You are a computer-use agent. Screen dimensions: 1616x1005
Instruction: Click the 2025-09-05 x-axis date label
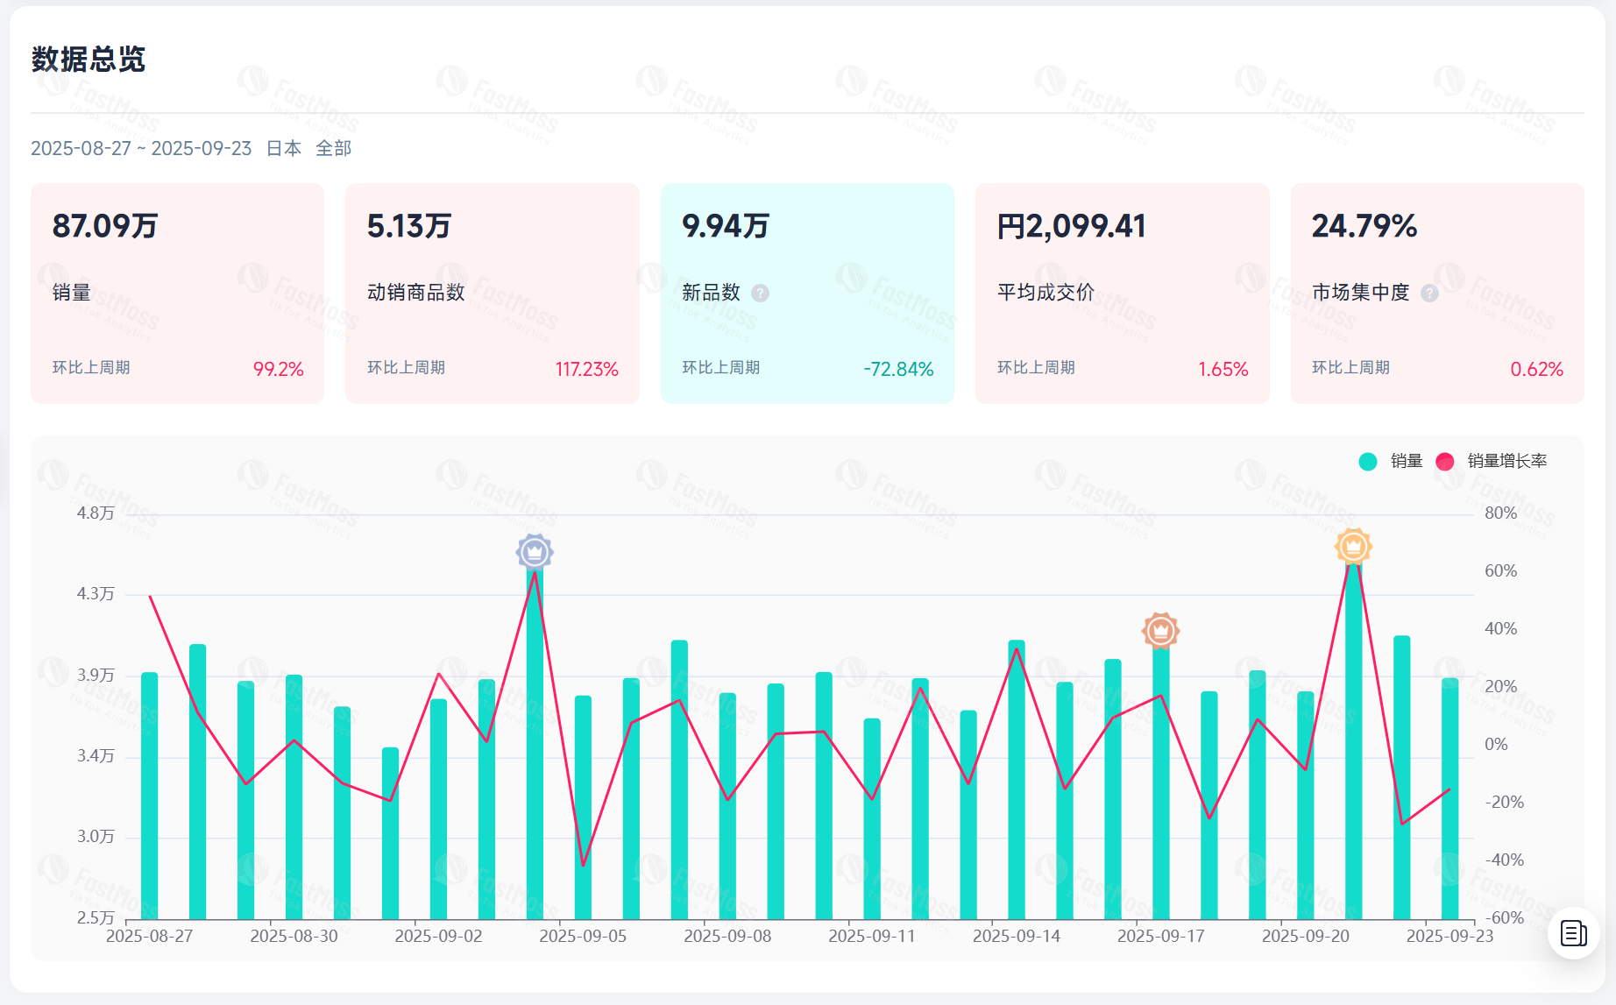tap(583, 936)
